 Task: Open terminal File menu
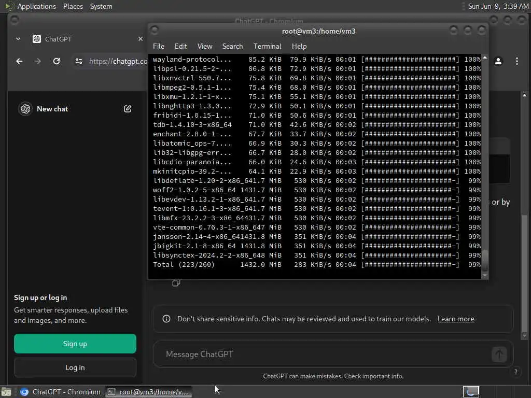159,46
